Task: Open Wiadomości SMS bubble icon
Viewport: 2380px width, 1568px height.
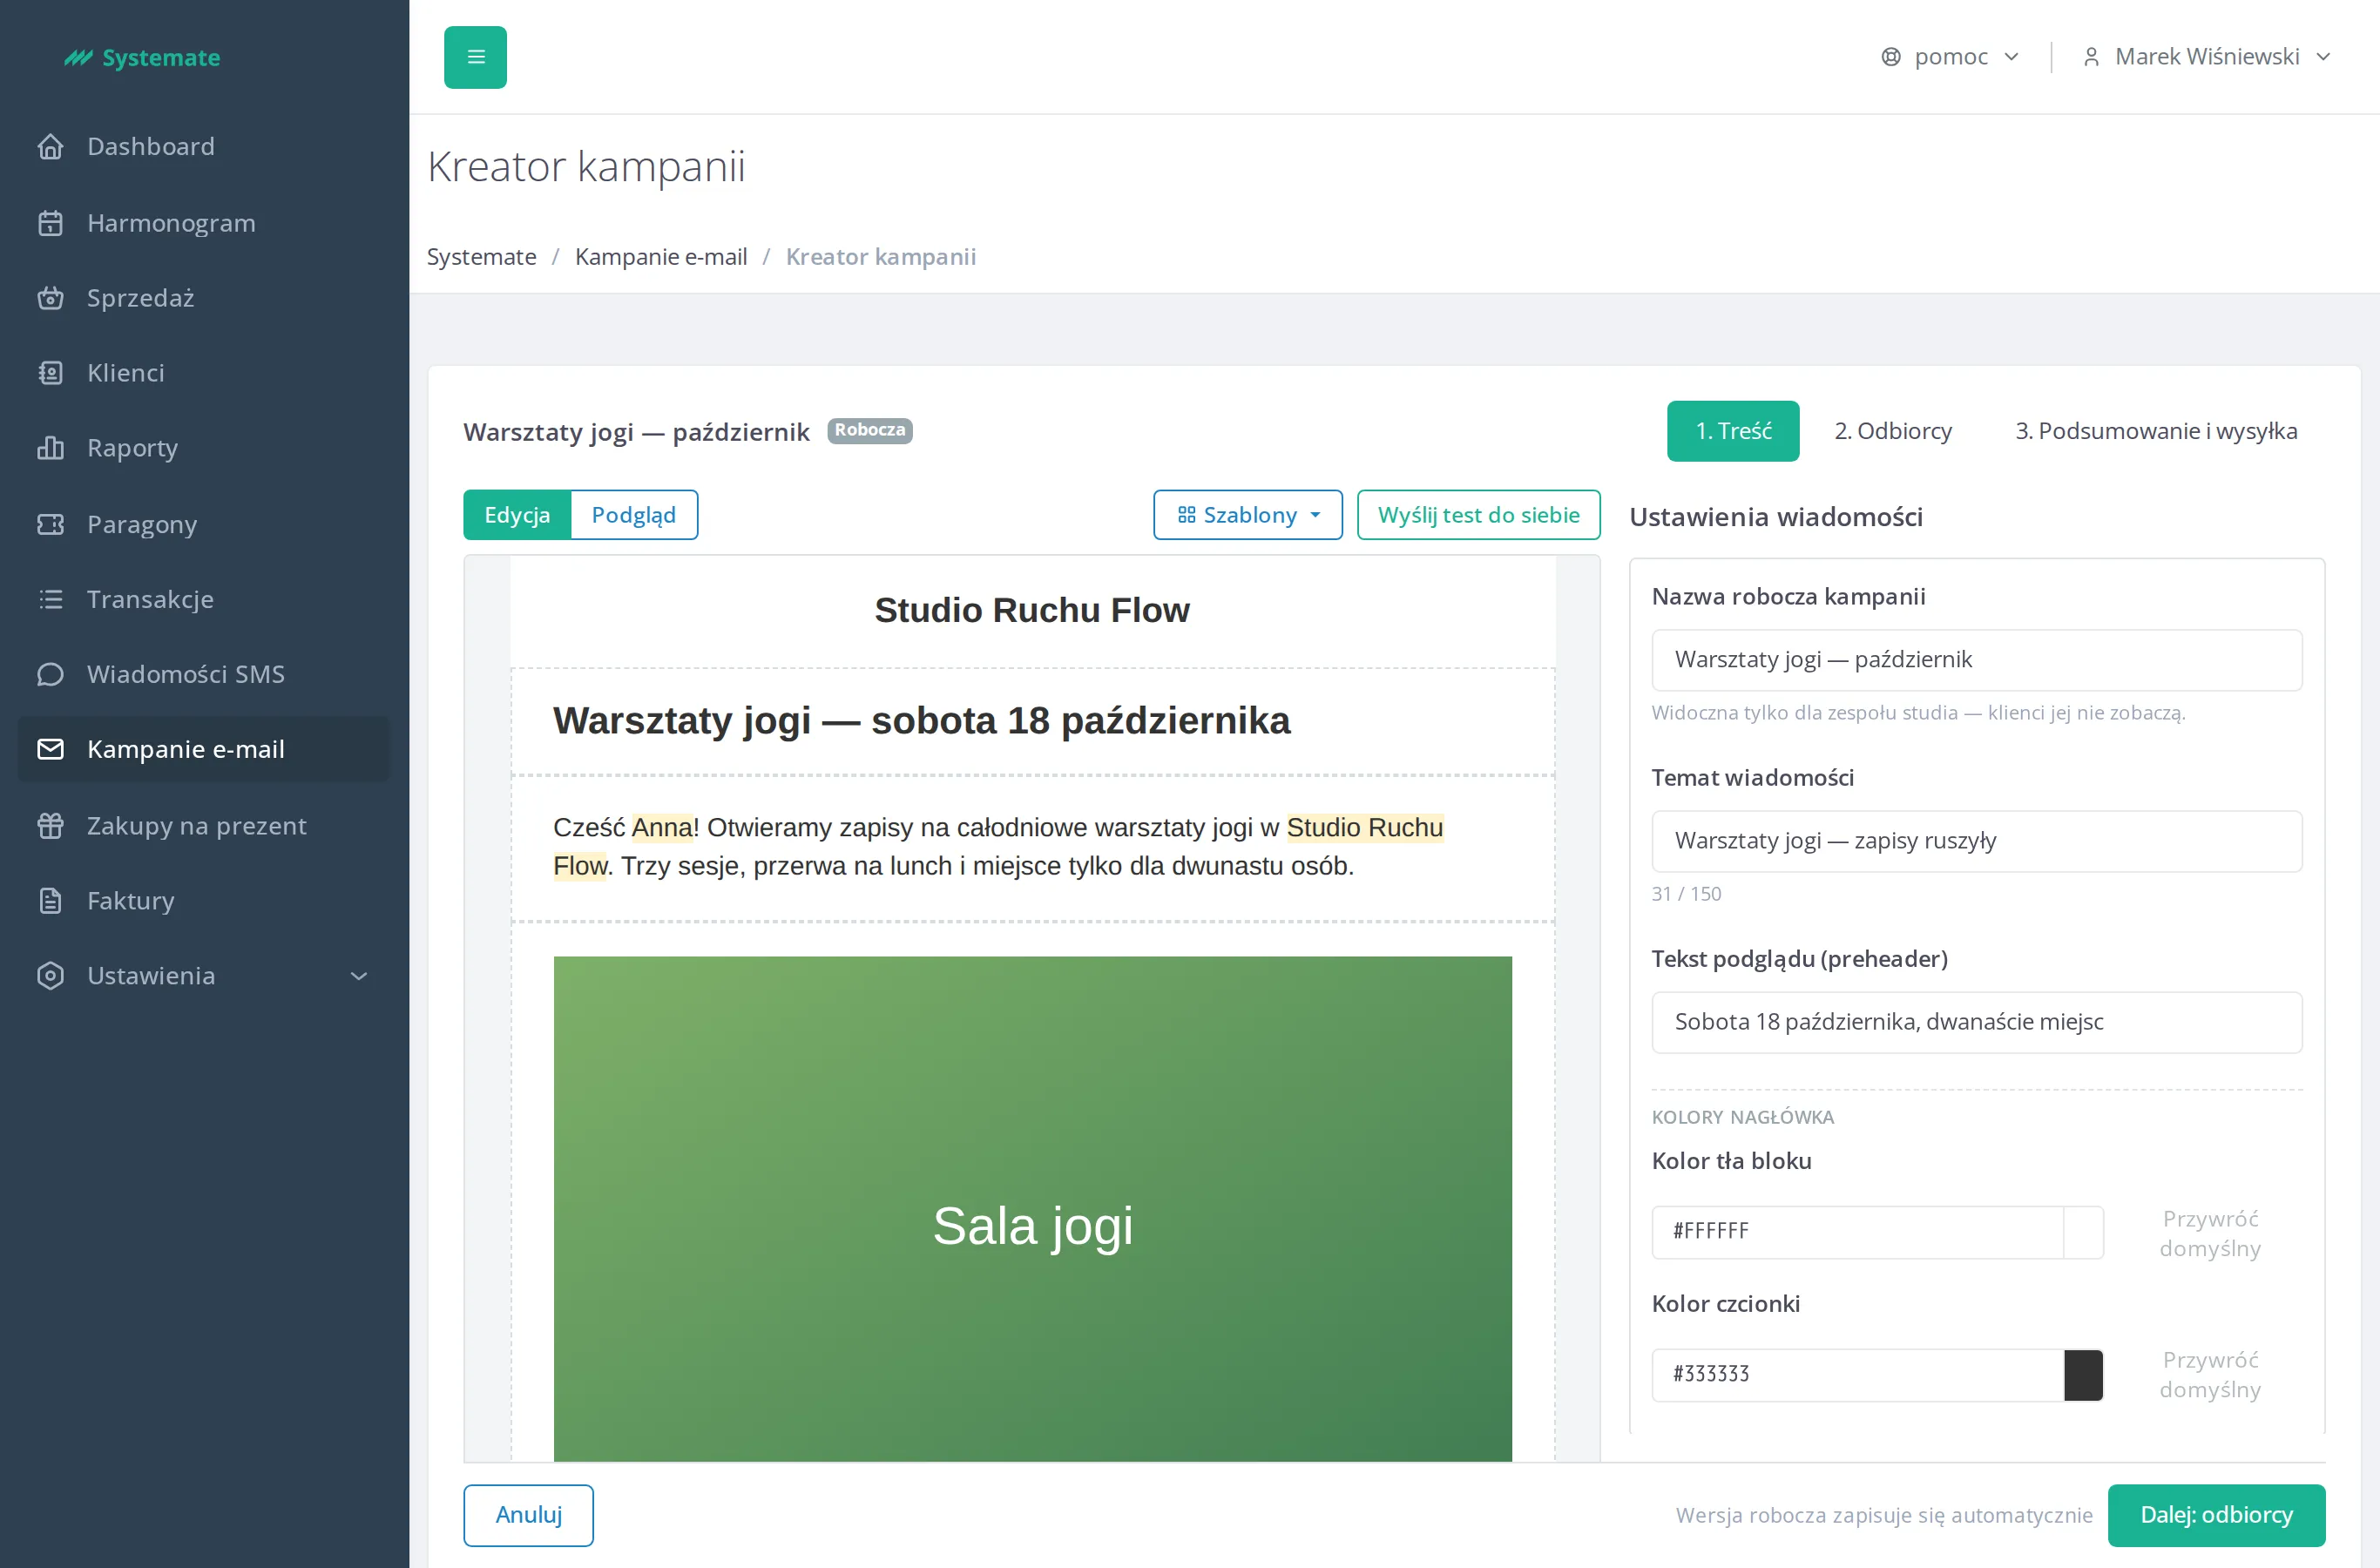Action: [x=50, y=674]
